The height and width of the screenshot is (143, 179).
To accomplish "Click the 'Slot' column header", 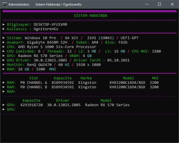I will (33, 78).
